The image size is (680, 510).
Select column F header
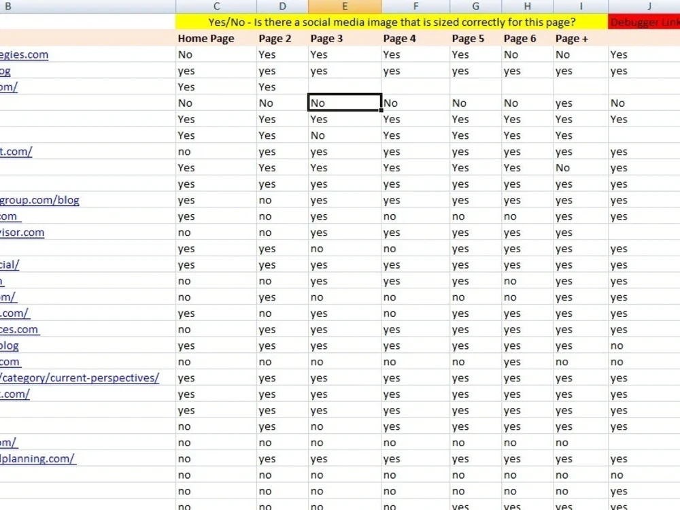415,6
